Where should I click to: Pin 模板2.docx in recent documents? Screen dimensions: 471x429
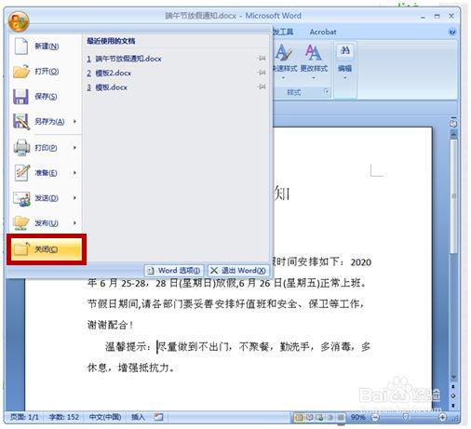(x=262, y=73)
